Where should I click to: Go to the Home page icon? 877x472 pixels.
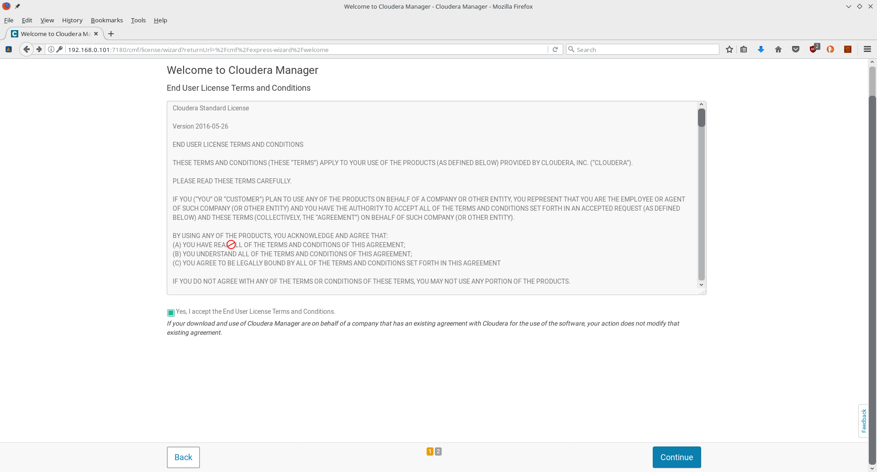[x=778, y=49]
